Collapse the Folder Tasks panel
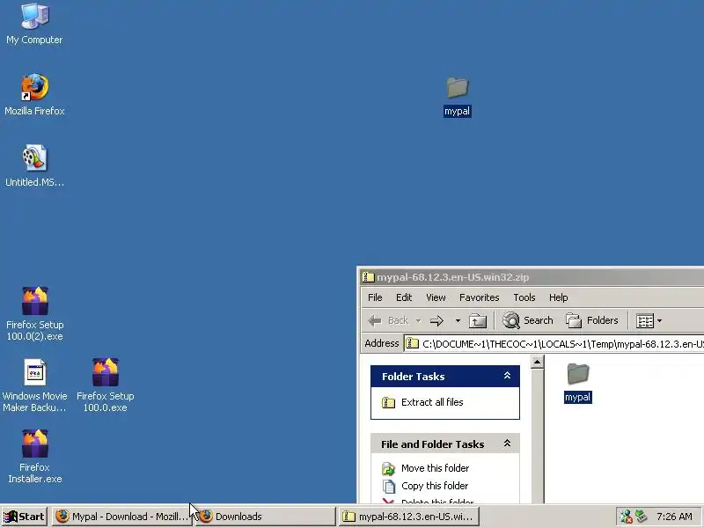This screenshot has height=528, width=704. (508, 376)
